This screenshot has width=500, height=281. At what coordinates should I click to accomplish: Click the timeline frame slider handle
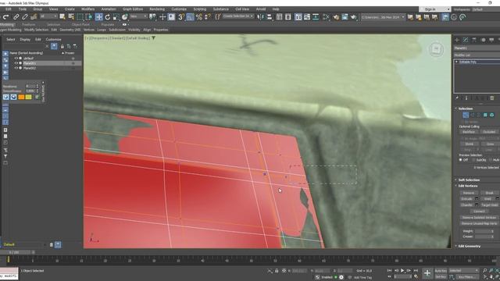pyautogui.click(x=16, y=252)
